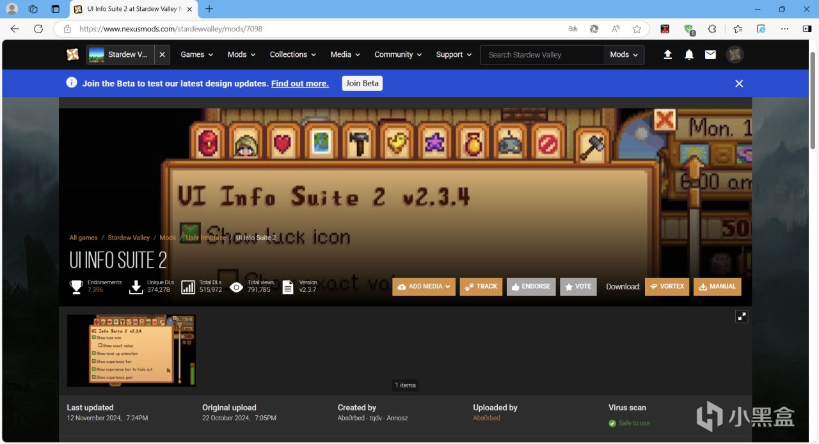819x444 pixels.
Task: Click the MANUAL download button
Action: point(717,286)
